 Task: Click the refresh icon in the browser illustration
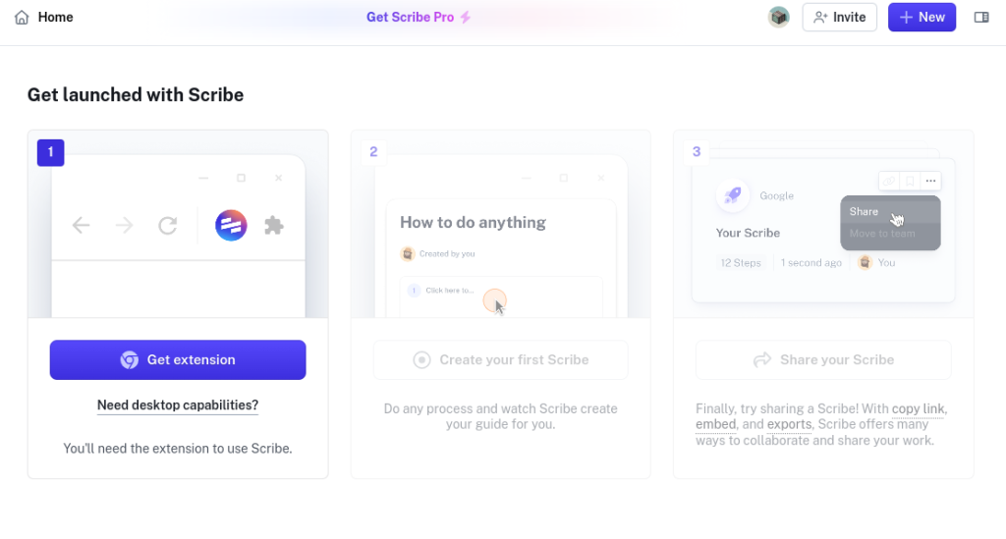tap(168, 226)
